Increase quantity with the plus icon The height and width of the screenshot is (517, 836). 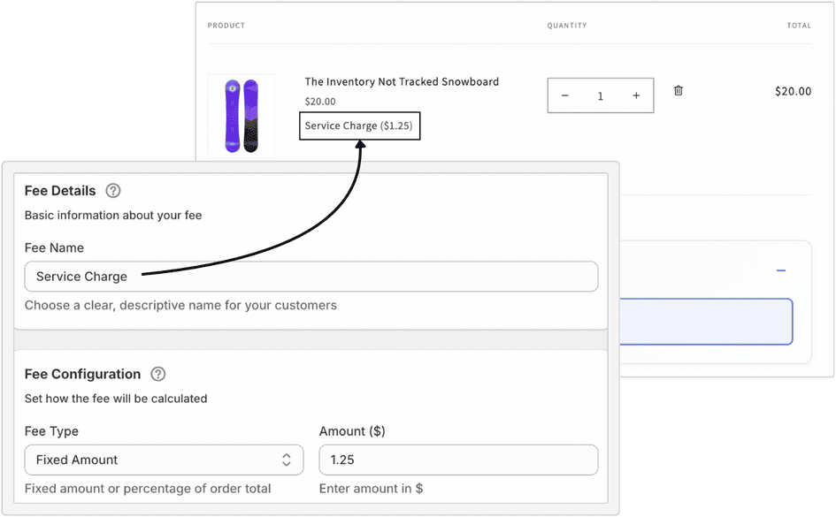[636, 95]
